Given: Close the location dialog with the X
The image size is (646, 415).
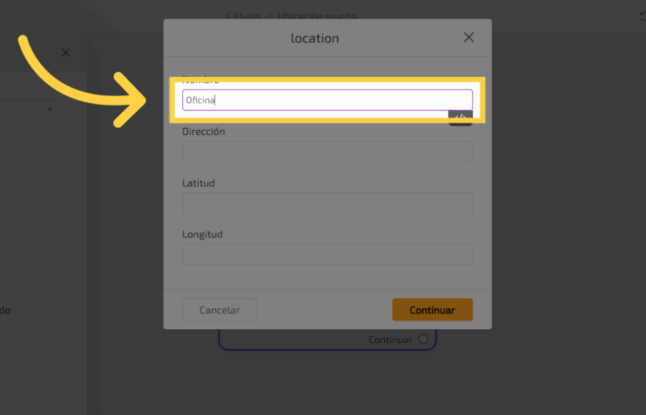Looking at the screenshot, I should click(469, 38).
